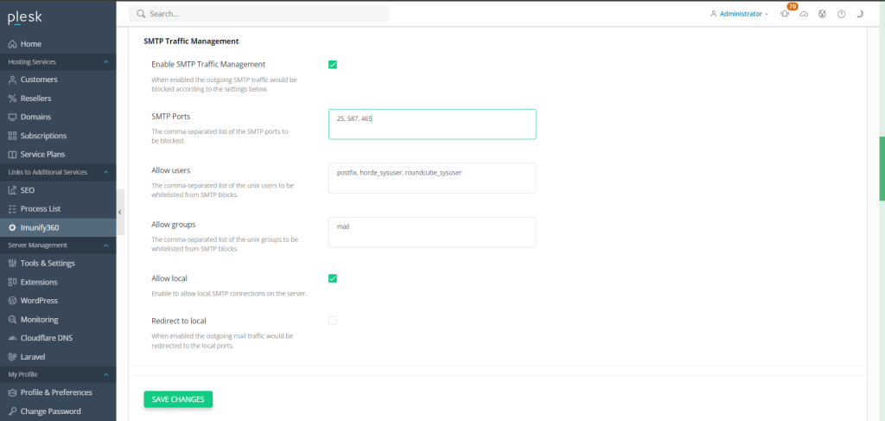The width and height of the screenshot is (885, 421).
Task: Click the SAVE CHANGES button
Action: click(178, 399)
